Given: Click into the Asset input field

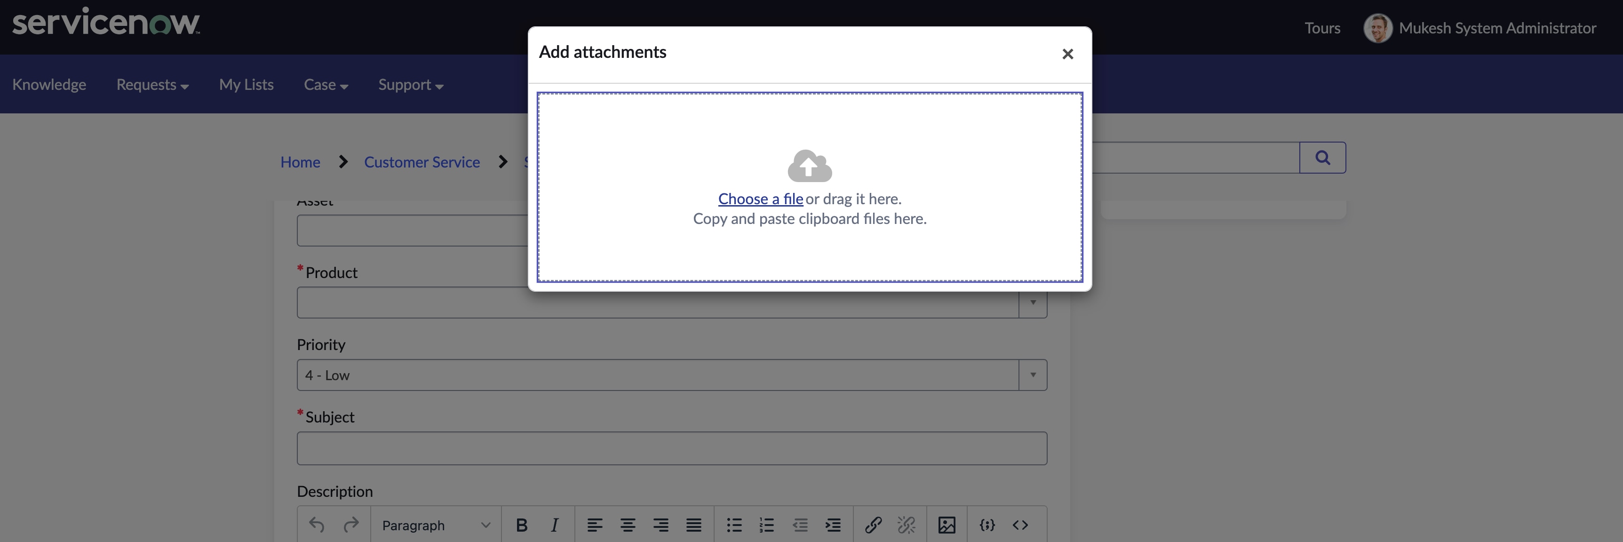Looking at the screenshot, I should [412, 231].
